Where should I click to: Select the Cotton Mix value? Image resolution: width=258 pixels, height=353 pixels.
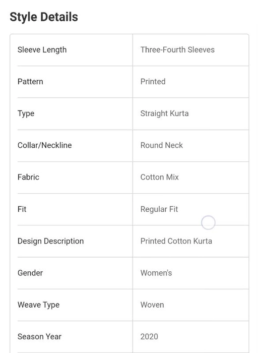(159, 177)
